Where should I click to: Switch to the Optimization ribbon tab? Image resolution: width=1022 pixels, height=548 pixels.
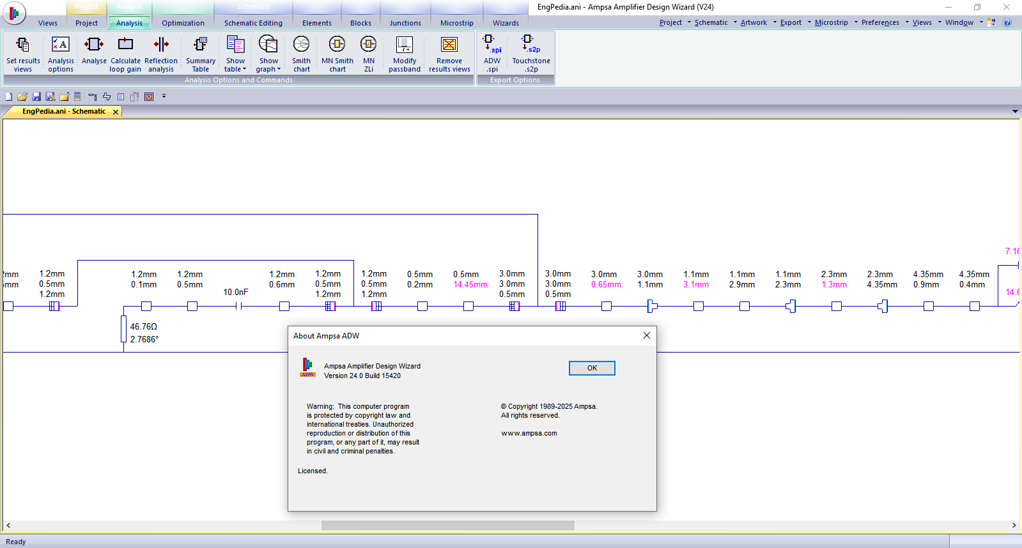tap(183, 23)
